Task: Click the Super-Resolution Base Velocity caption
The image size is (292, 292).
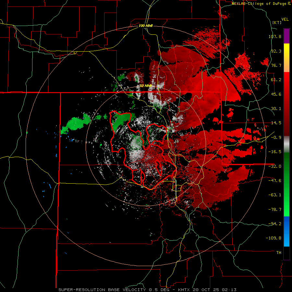Action: (147, 290)
